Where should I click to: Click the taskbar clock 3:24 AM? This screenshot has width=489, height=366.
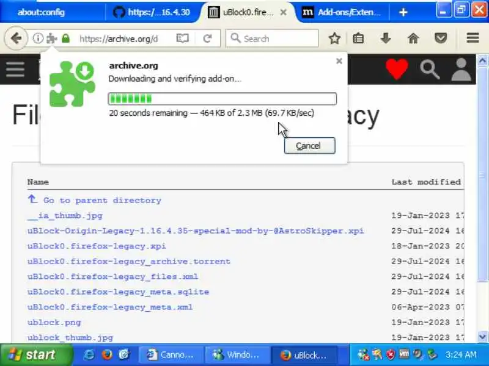pyautogui.click(x=461, y=355)
